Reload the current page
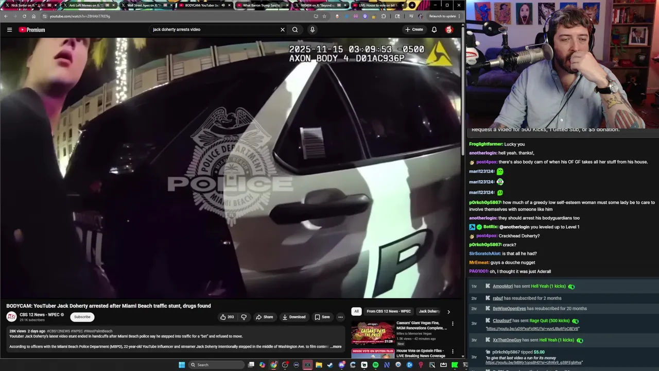This screenshot has height=371, width=659. click(x=24, y=16)
